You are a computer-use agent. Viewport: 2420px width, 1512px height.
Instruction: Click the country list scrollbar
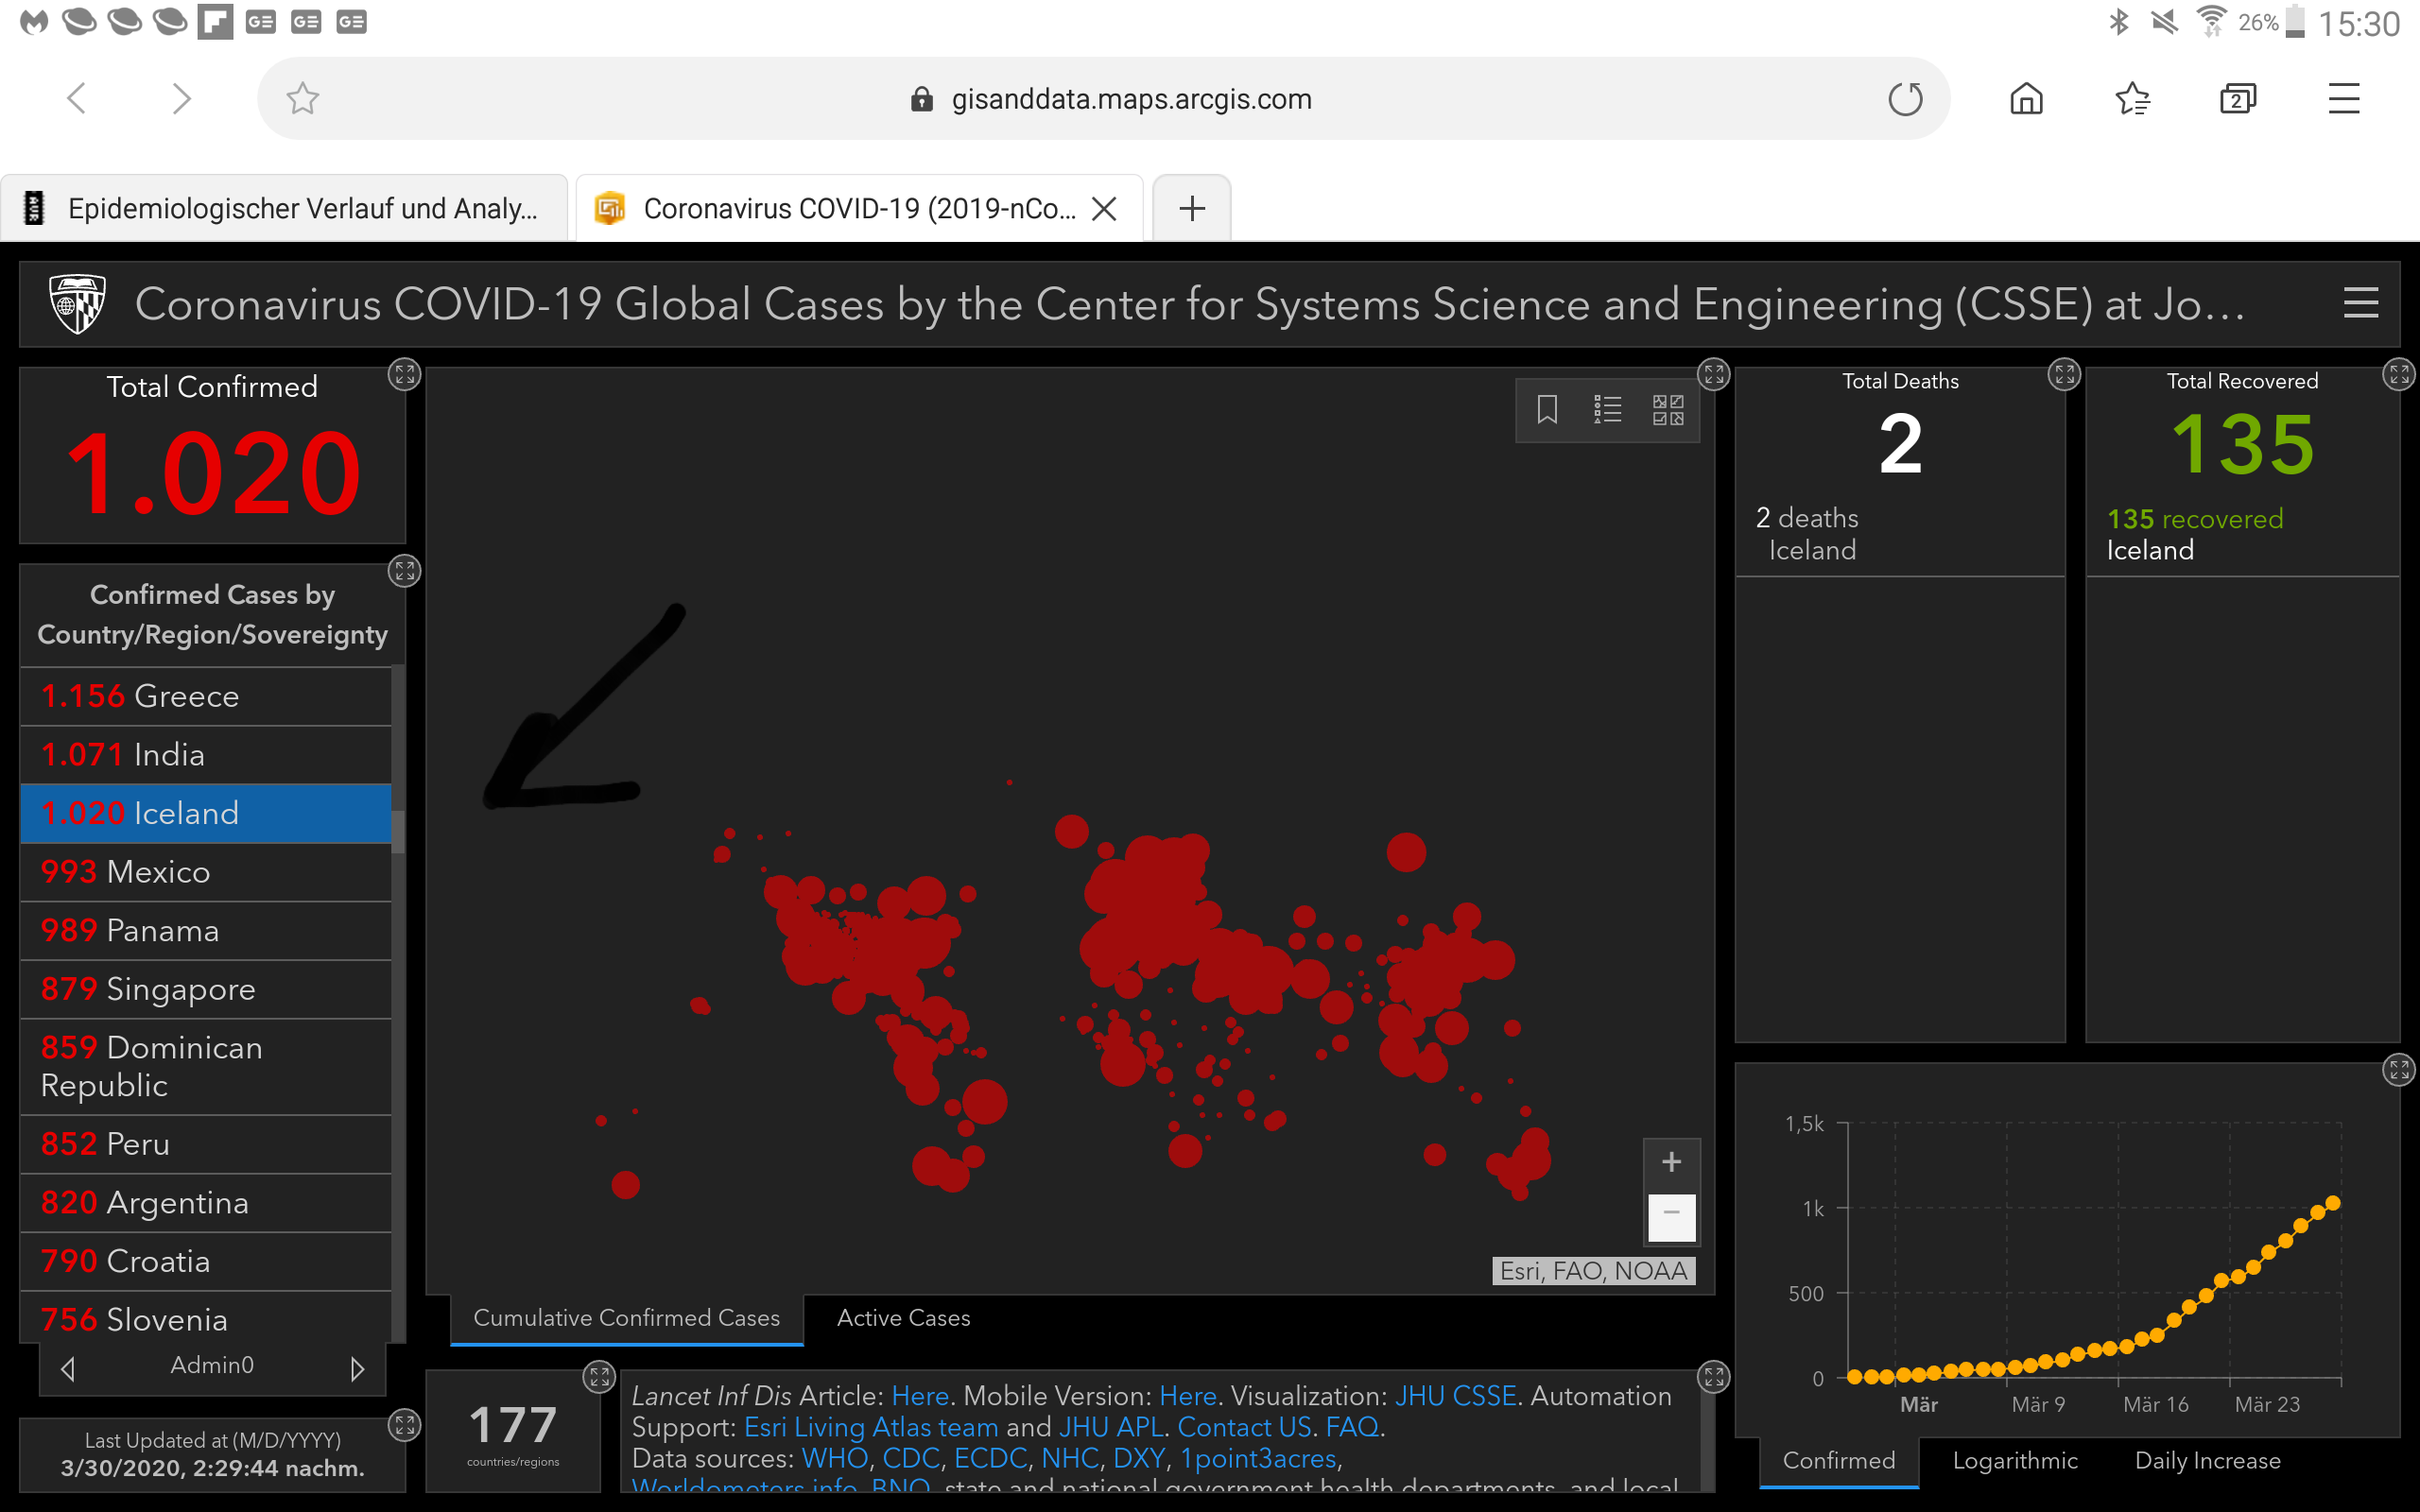[x=398, y=831]
